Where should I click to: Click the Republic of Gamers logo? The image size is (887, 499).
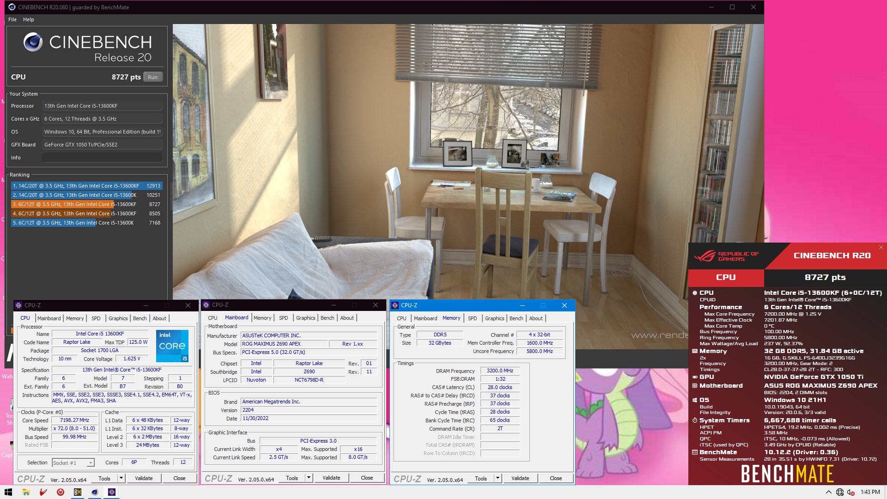click(726, 256)
